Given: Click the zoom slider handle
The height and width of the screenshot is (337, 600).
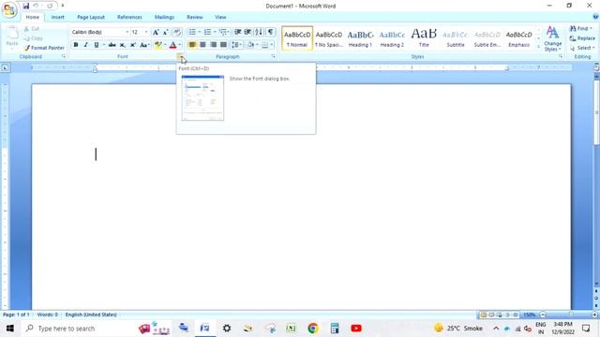Looking at the screenshot, I should click(x=571, y=315).
